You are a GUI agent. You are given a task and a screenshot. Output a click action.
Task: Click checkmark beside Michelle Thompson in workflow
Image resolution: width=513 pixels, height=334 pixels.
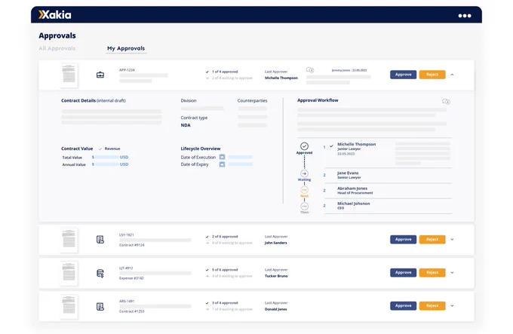pos(331,146)
